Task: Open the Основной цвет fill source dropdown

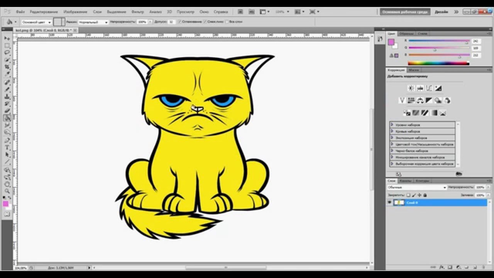Action: tap(36, 22)
